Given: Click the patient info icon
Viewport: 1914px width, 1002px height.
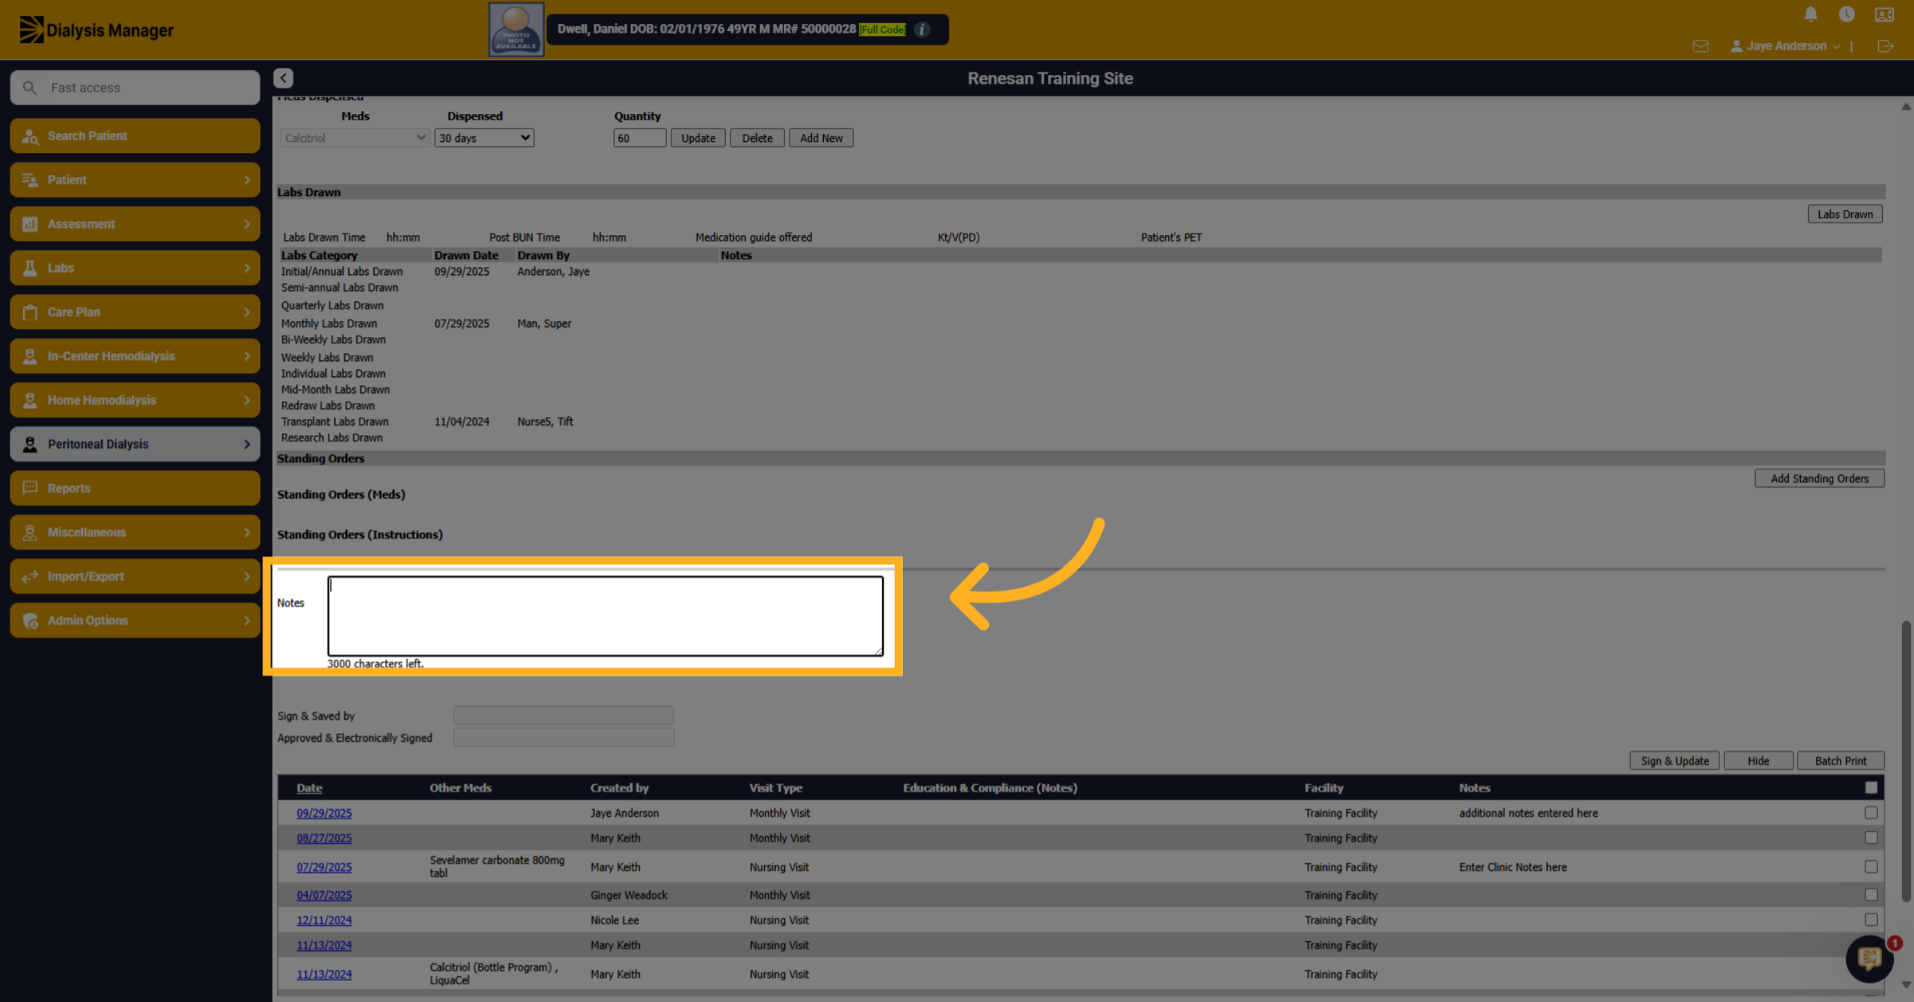Looking at the screenshot, I should click(x=922, y=29).
